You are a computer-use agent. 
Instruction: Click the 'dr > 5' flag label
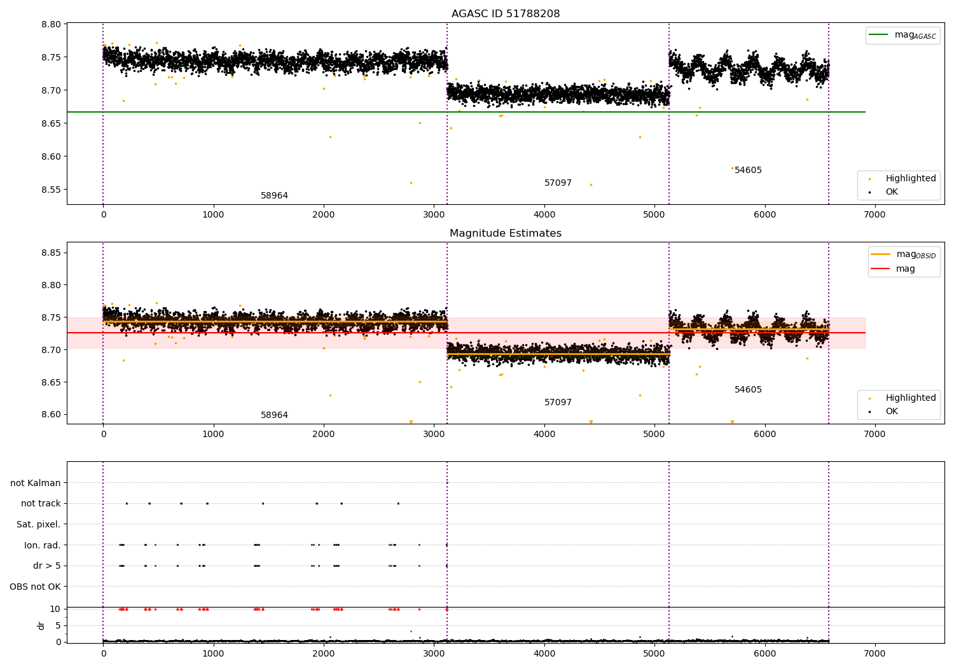(47, 566)
